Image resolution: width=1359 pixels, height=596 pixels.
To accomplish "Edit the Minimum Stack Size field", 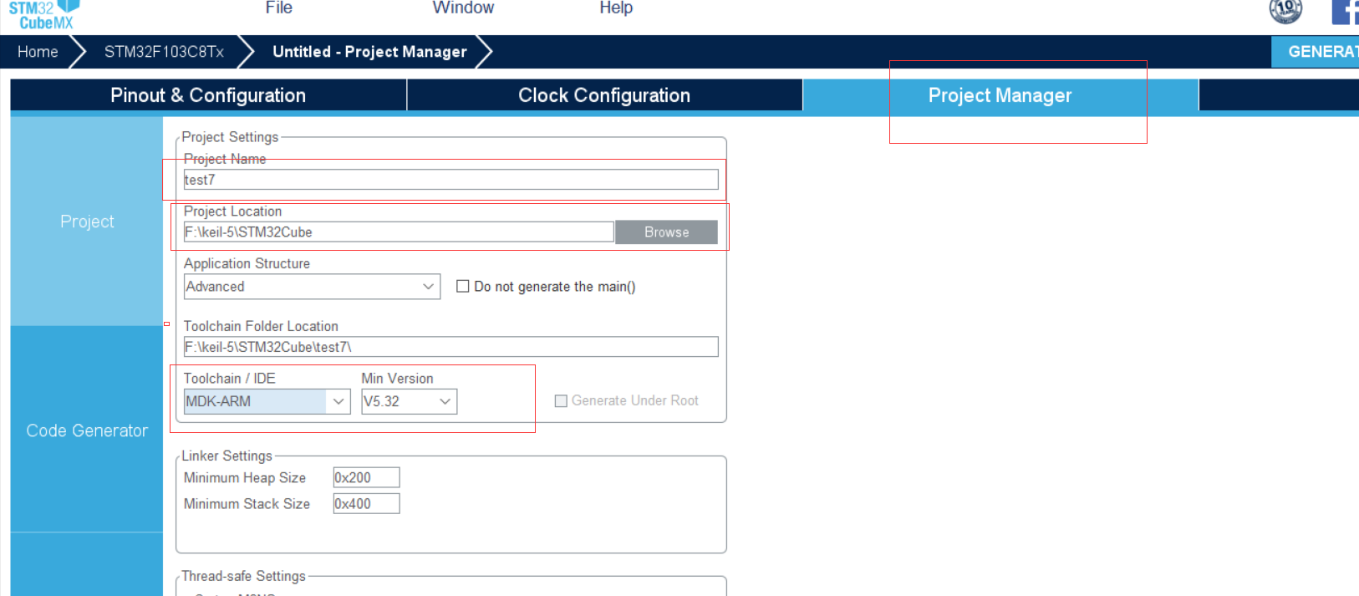I will (366, 503).
